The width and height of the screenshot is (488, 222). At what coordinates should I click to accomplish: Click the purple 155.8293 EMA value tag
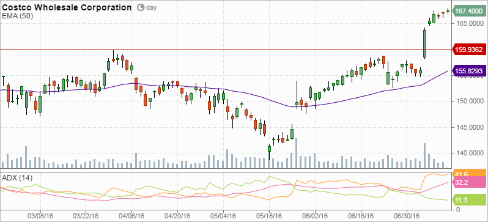tap(469, 72)
